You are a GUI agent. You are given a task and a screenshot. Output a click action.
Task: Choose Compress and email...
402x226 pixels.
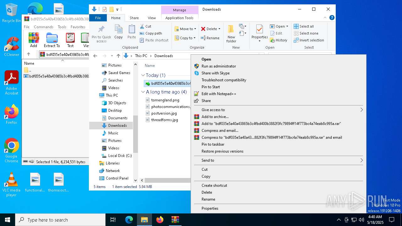click(x=278, y=131)
